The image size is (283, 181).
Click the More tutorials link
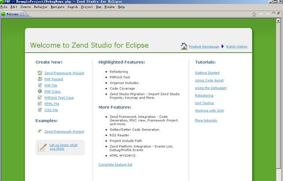[206, 120]
